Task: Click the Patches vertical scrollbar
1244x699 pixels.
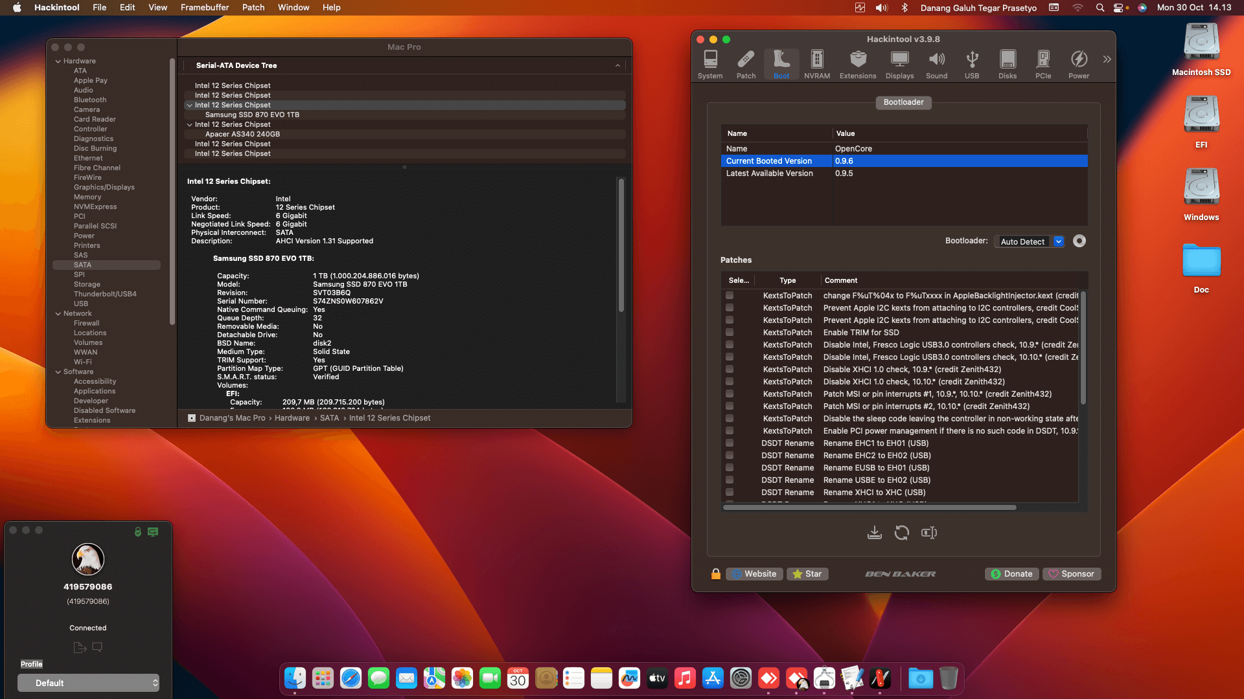Action: (x=1083, y=348)
